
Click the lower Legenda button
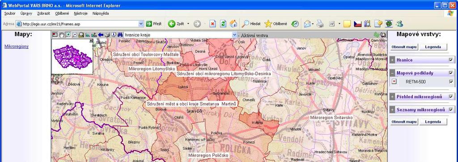click(433, 122)
